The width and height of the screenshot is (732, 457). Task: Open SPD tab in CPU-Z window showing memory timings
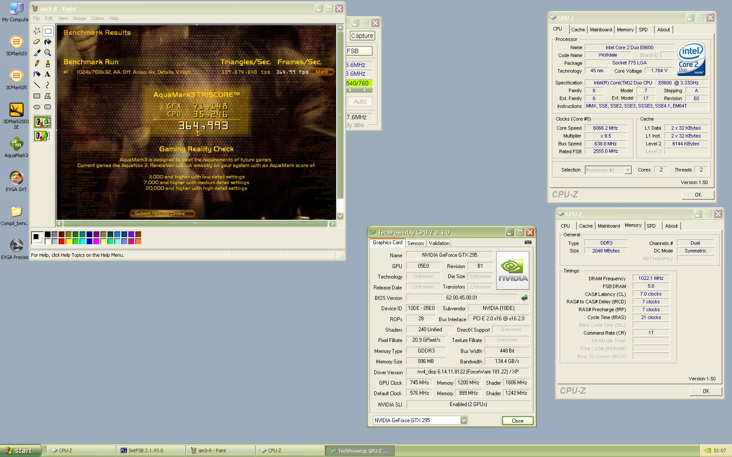pos(651,226)
